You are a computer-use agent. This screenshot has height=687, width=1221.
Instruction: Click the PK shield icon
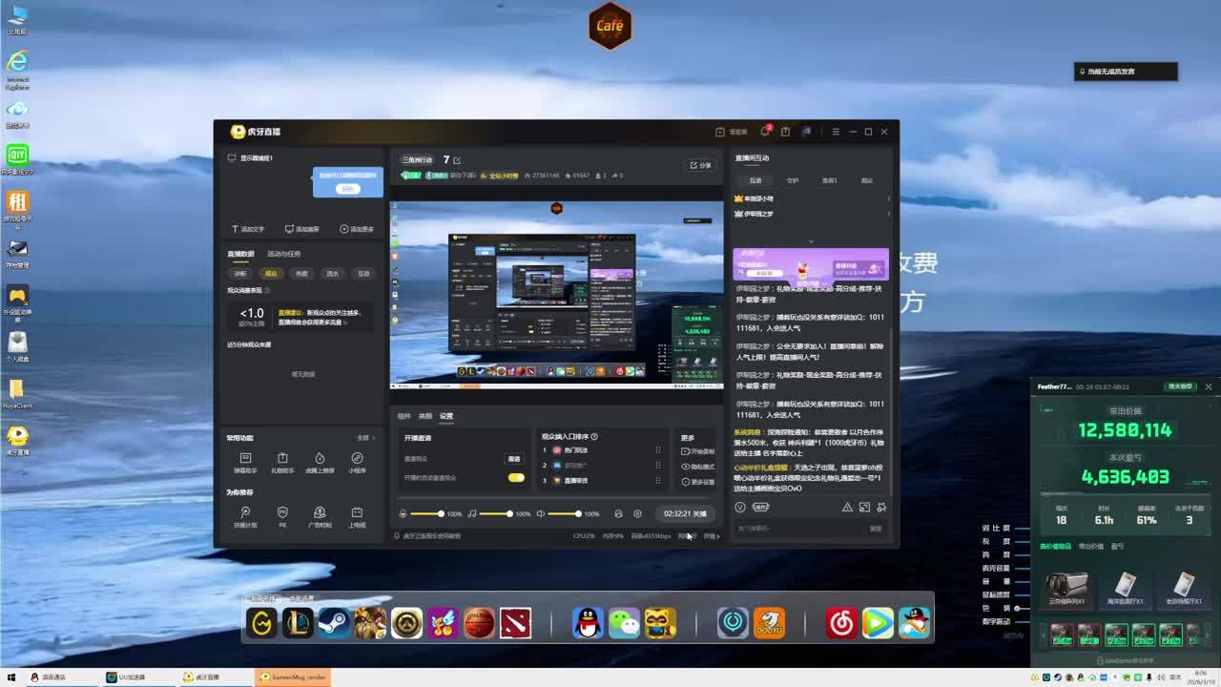(x=282, y=513)
